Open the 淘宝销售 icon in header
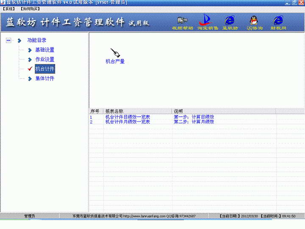305x229 pixels. coord(207,22)
